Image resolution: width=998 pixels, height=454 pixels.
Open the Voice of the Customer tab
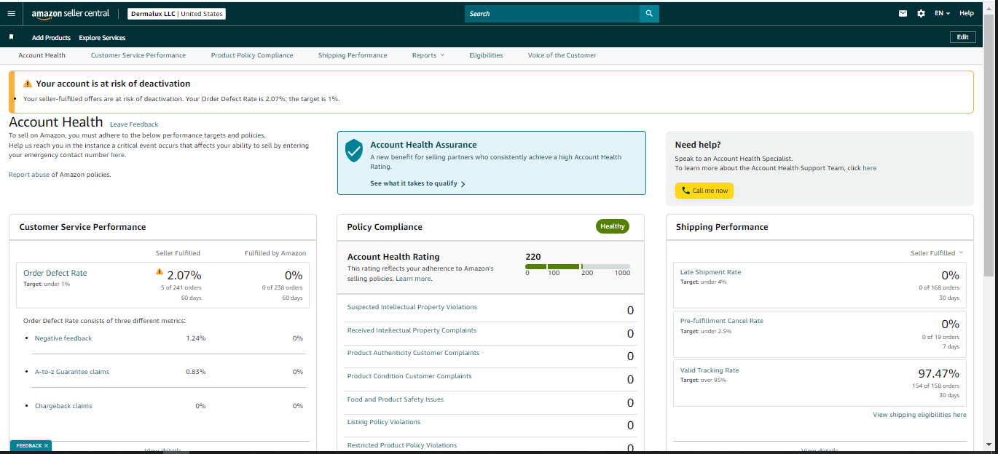[562, 55]
